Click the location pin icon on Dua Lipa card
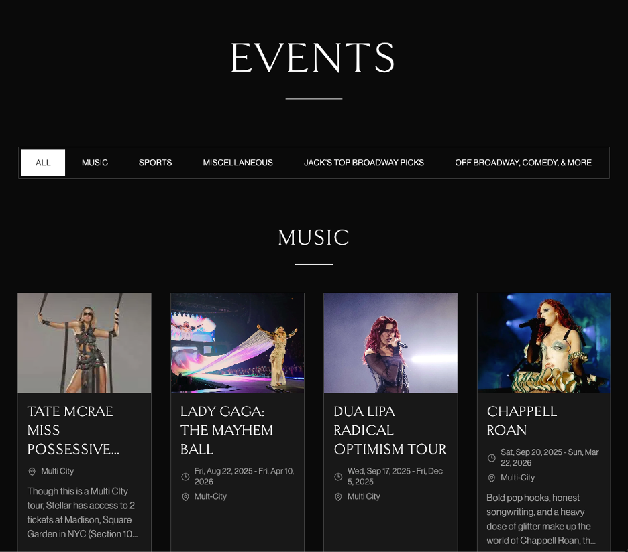Screen dimensions: 628x552 [338, 497]
